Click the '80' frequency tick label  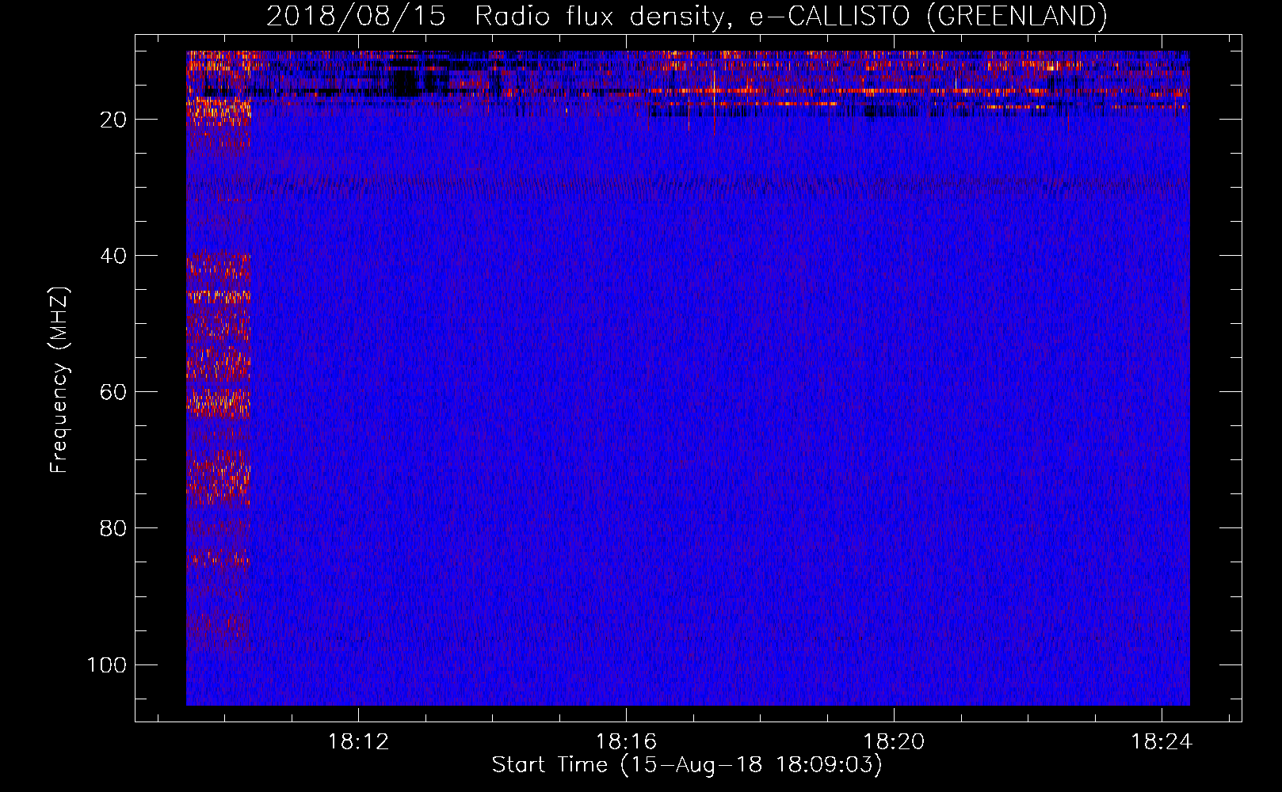113,528
